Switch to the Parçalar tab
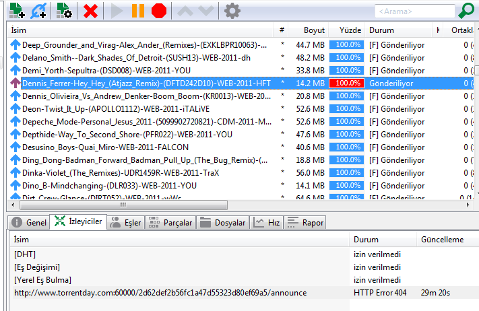The width and height of the screenshot is (479, 311). (x=170, y=223)
